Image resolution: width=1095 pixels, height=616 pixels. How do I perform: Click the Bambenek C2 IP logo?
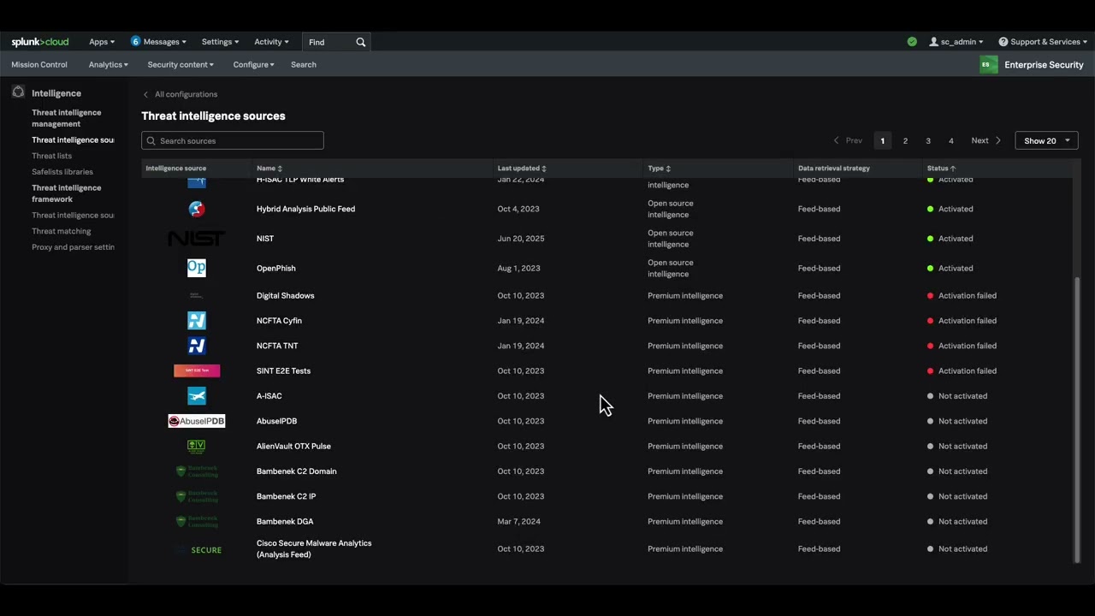[x=197, y=496]
